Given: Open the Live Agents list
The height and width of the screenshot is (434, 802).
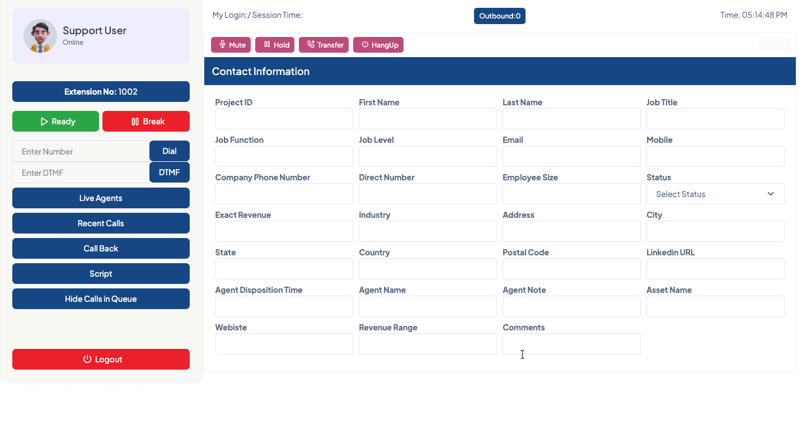Looking at the screenshot, I should [101, 198].
